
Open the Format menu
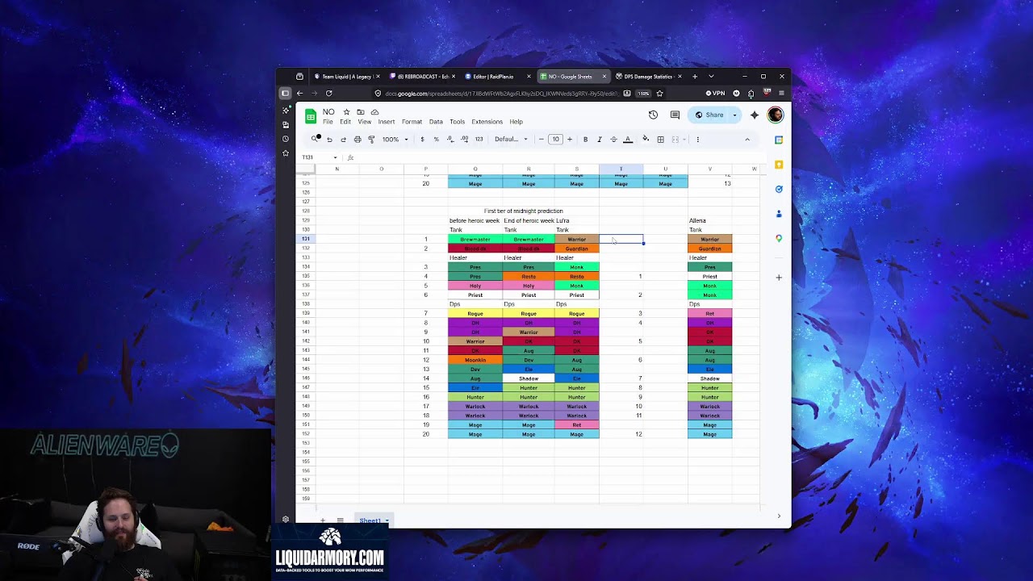tap(412, 122)
